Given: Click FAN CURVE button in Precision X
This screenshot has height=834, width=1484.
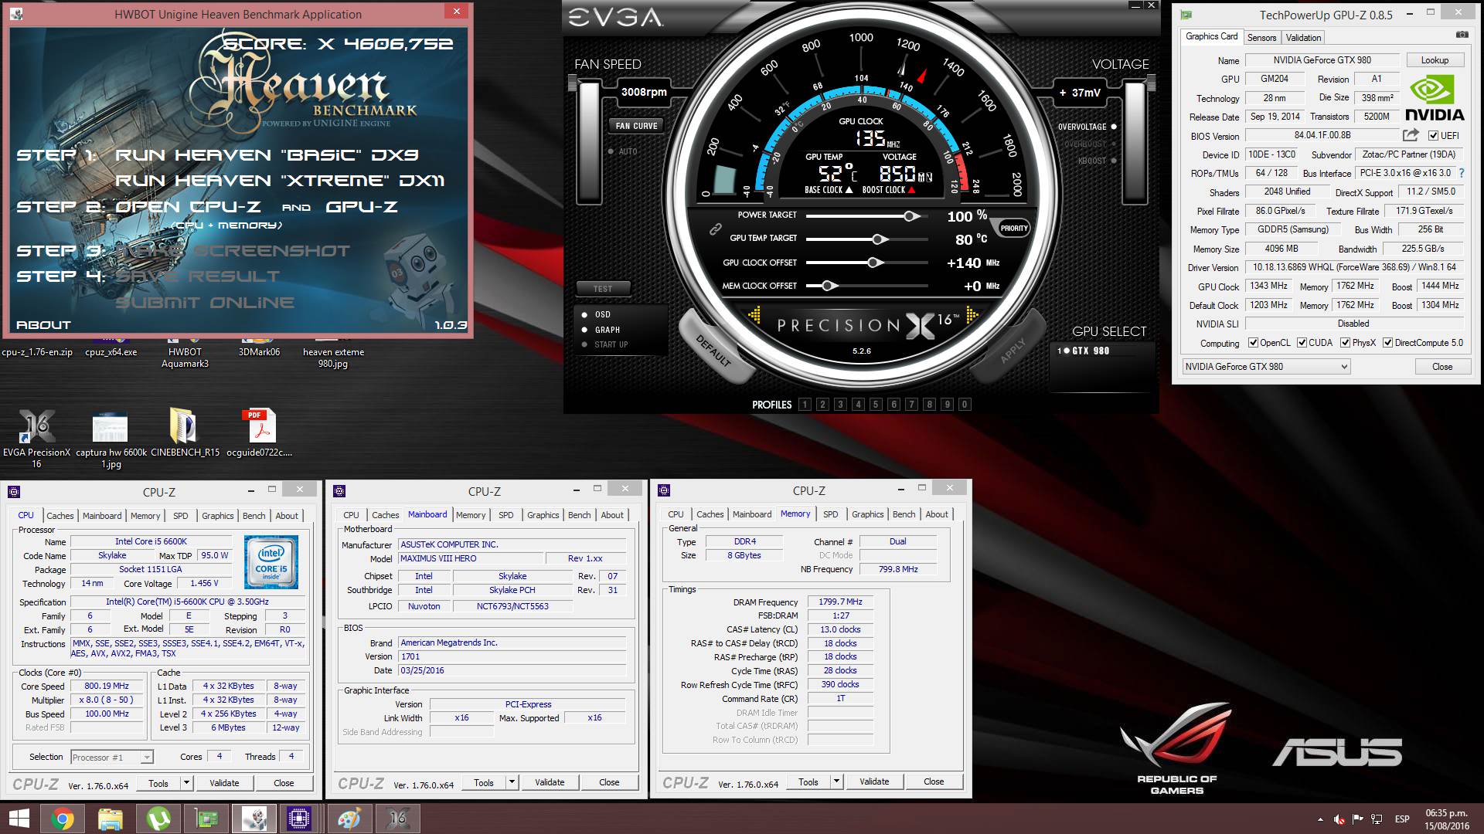Looking at the screenshot, I should (x=636, y=126).
